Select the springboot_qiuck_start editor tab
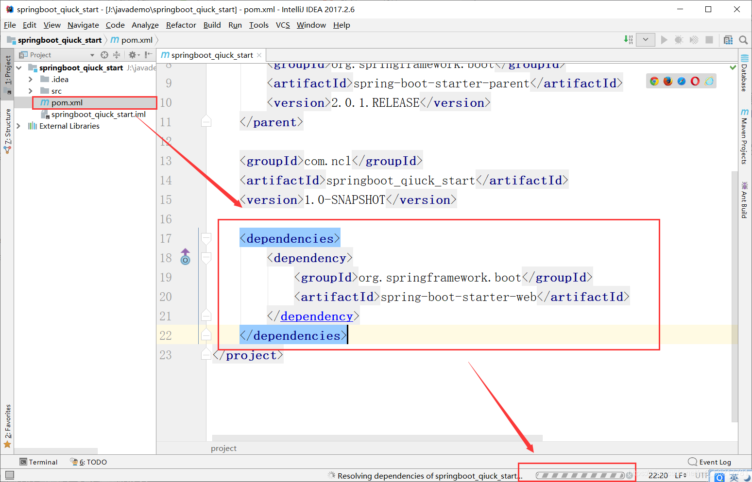The width and height of the screenshot is (752, 482). click(x=212, y=55)
